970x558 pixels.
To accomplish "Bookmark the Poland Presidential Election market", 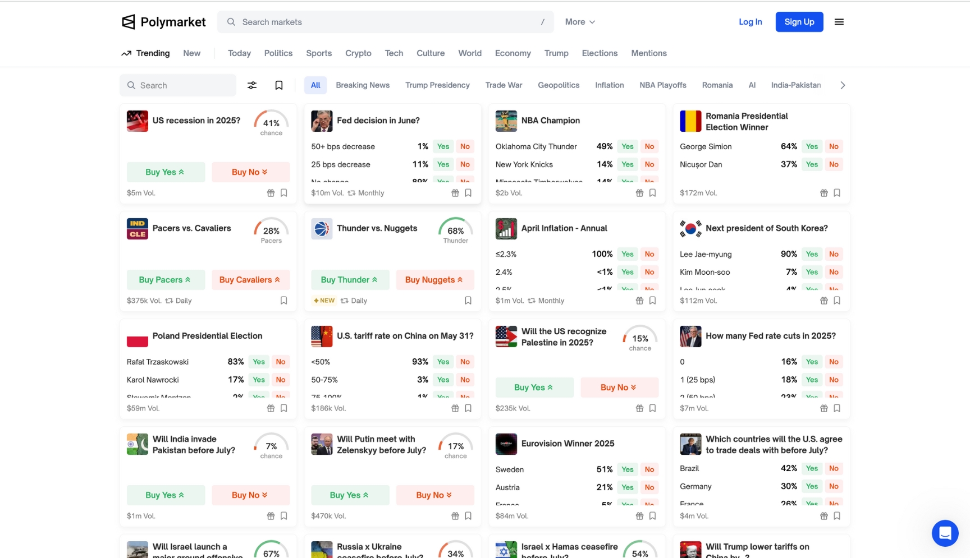I will point(284,408).
